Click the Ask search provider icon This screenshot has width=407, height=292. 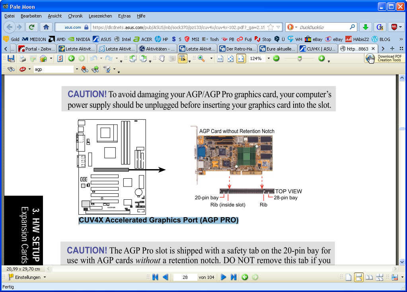(23, 69)
